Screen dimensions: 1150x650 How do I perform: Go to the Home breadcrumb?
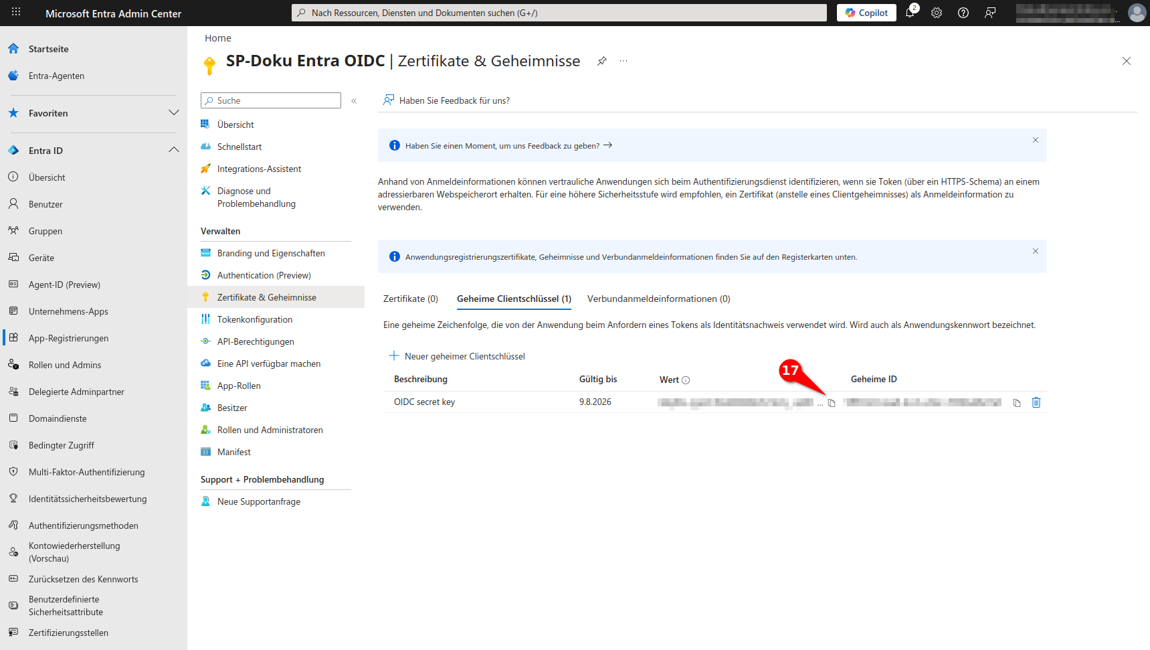point(217,38)
